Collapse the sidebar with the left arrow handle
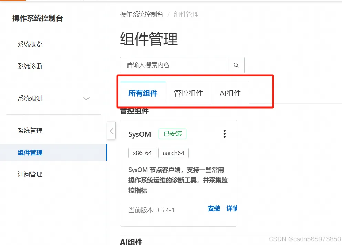This screenshot has height=245, width=342. (x=112, y=131)
